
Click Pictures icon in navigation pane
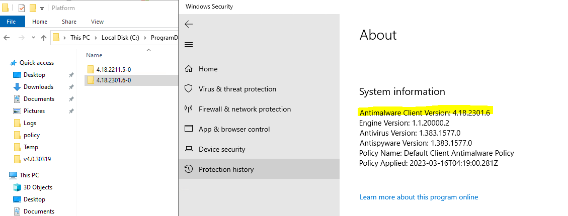17,111
